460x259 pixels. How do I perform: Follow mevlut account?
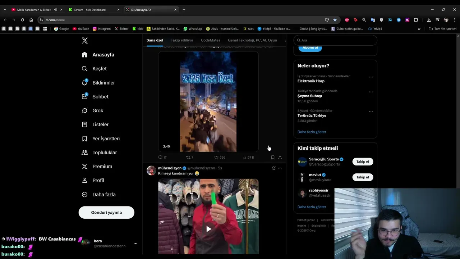(363, 177)
